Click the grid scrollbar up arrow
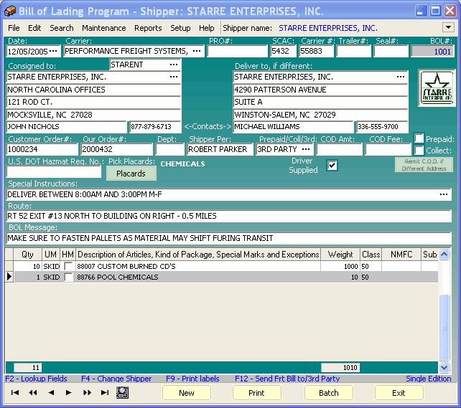 point(444,254)
